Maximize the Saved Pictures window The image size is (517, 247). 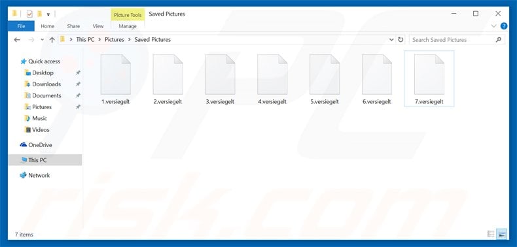(x=476, y=14)
